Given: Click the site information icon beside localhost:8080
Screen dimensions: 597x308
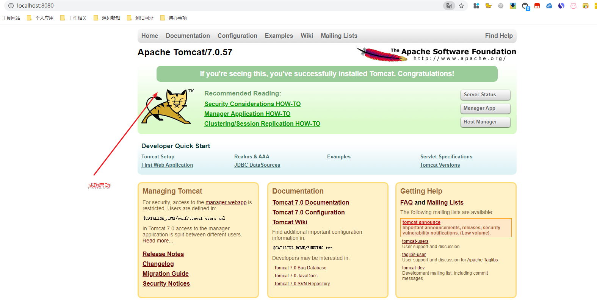Looking at the screenshot, I should pyautogui.click(x=11, y=6).
